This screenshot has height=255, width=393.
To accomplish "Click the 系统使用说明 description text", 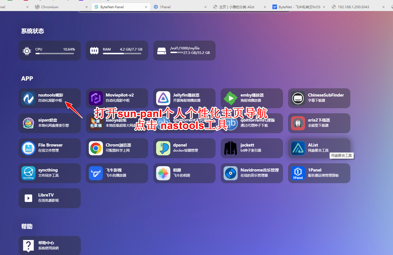I will [49, 248].
